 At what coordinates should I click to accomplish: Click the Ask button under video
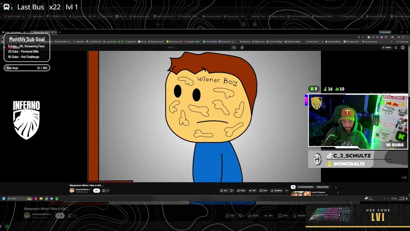(252, 191)
